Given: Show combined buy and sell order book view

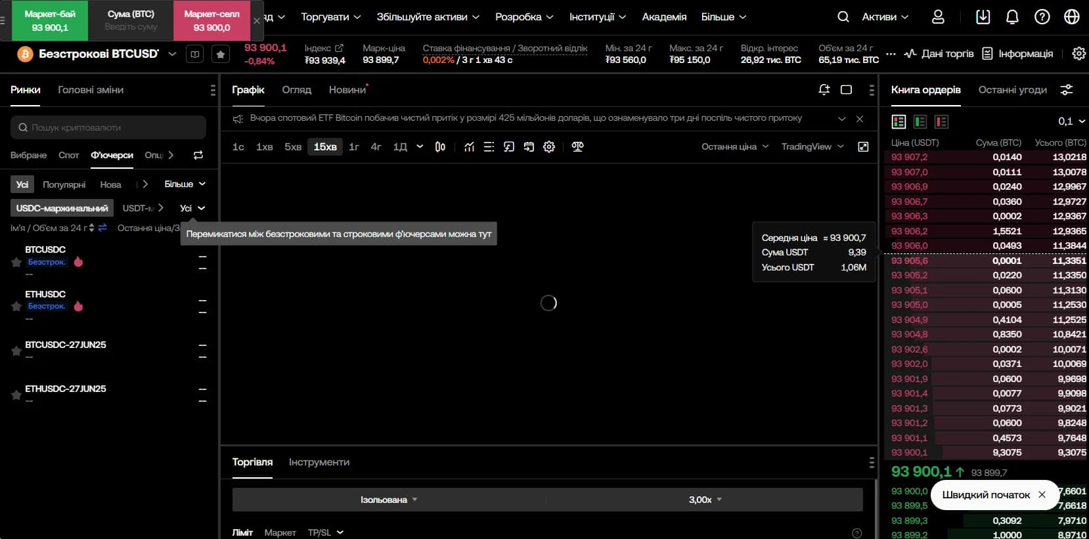Looking at the screenshot, I should point(899,121).
